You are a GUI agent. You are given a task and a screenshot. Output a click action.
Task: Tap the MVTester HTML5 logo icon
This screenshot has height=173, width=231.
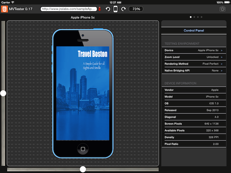(x=5, y=9)
